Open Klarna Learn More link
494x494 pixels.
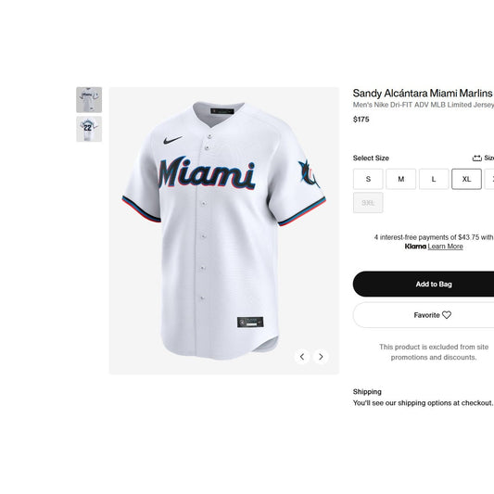coord(445,247)
